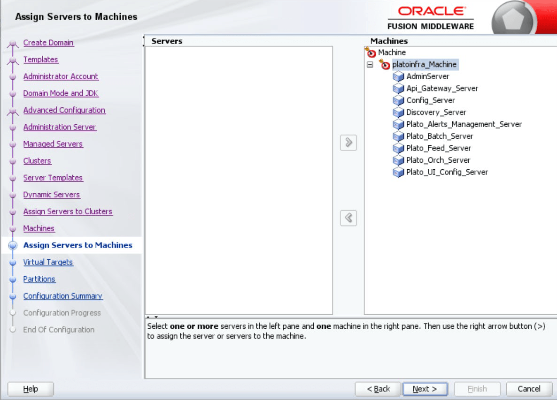The height and width of the screenshot is (400, 557).
Task: Select AdminServer text in Machines tree
Action: pos(428,76)
